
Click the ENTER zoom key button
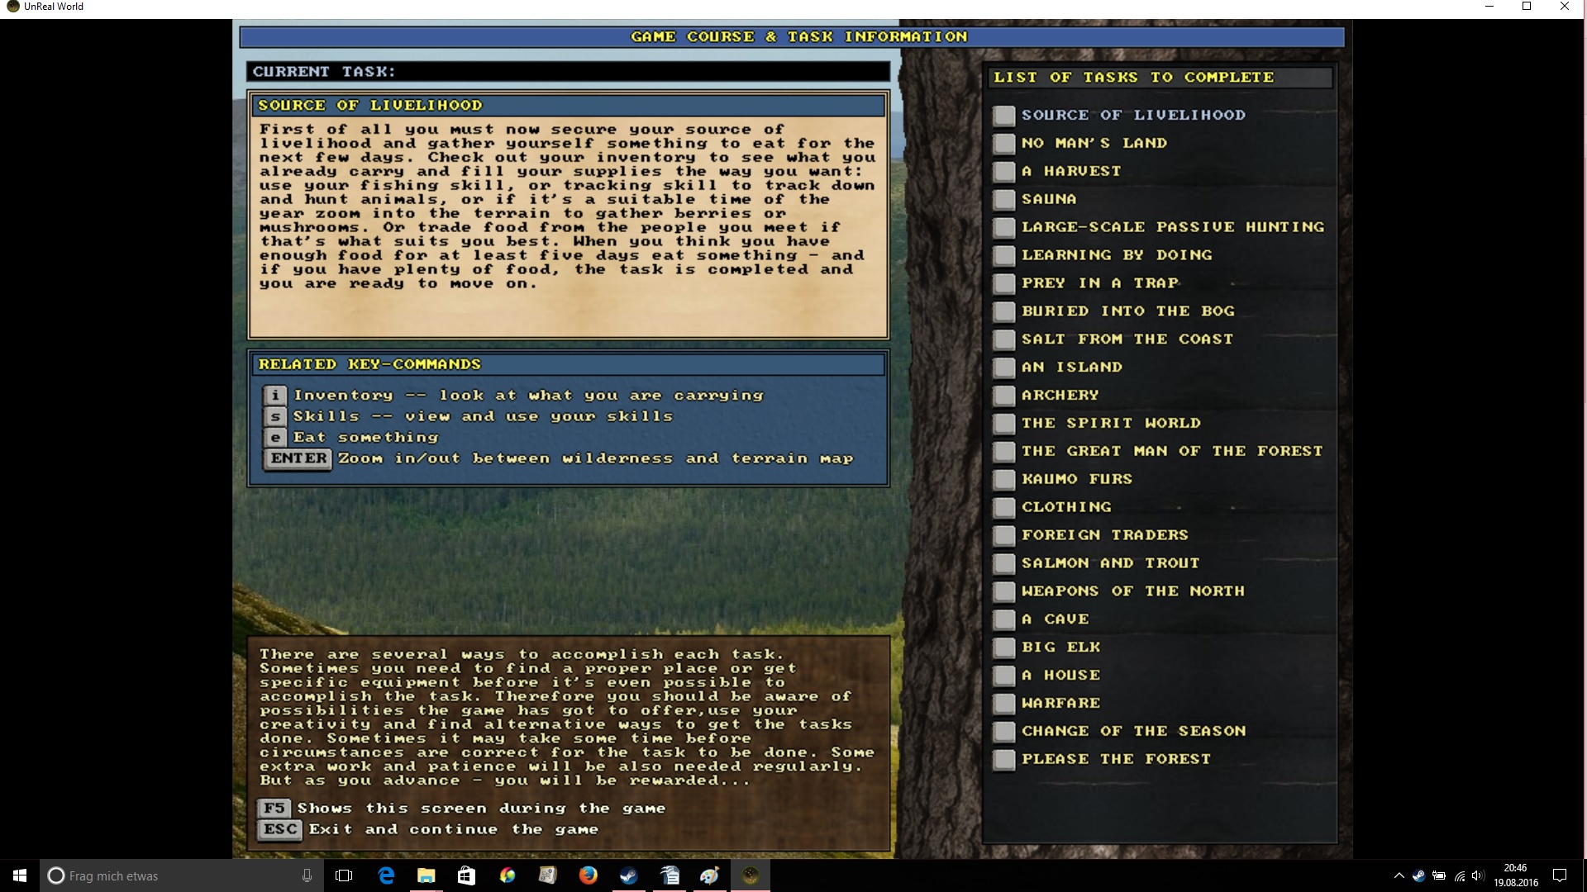298,458
